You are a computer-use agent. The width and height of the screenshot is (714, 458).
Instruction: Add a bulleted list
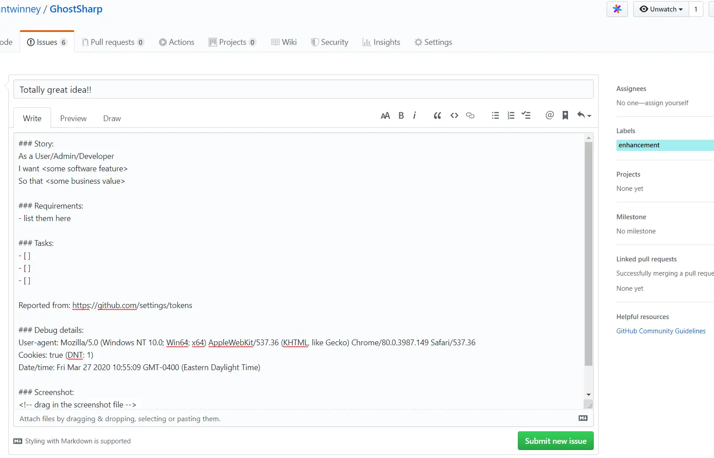click(x=495, y=115)
